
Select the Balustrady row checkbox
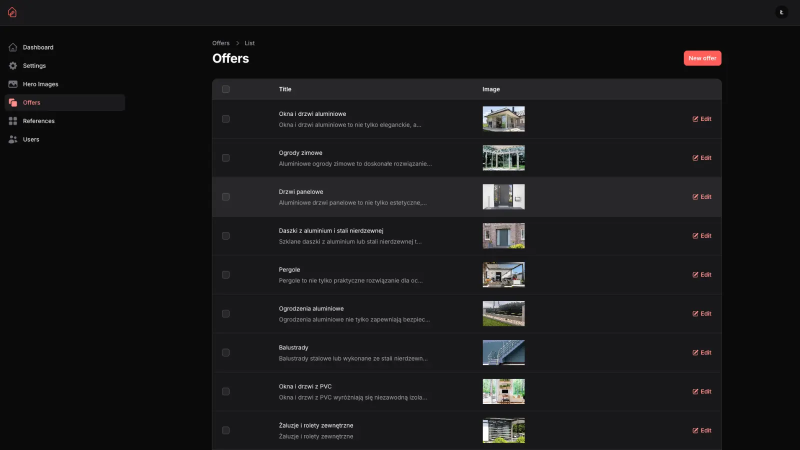click(x=226, y=353)
